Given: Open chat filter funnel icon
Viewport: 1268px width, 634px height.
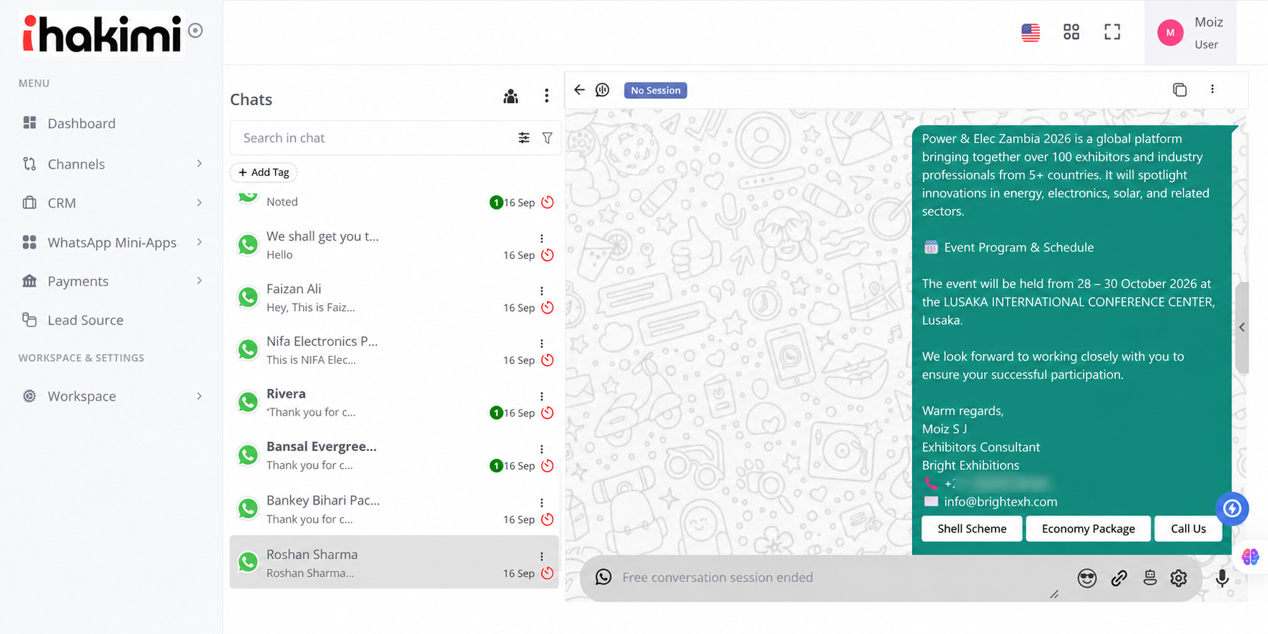Looking at the screenshot, I should (548, 138).
